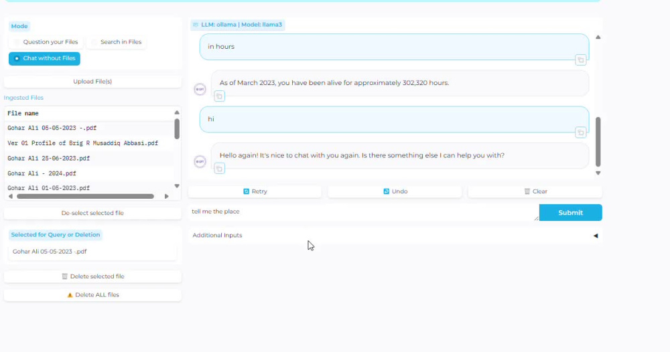This screenshot has width=670, height=352.
Task: Expand the Additional Inputs section
Action: click(x=395, y=236)
